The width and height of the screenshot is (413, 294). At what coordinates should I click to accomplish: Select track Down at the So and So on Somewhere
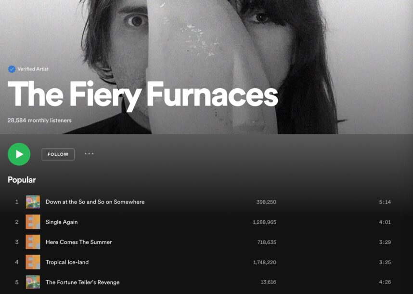pyautogui.click(x=95, y=202)
